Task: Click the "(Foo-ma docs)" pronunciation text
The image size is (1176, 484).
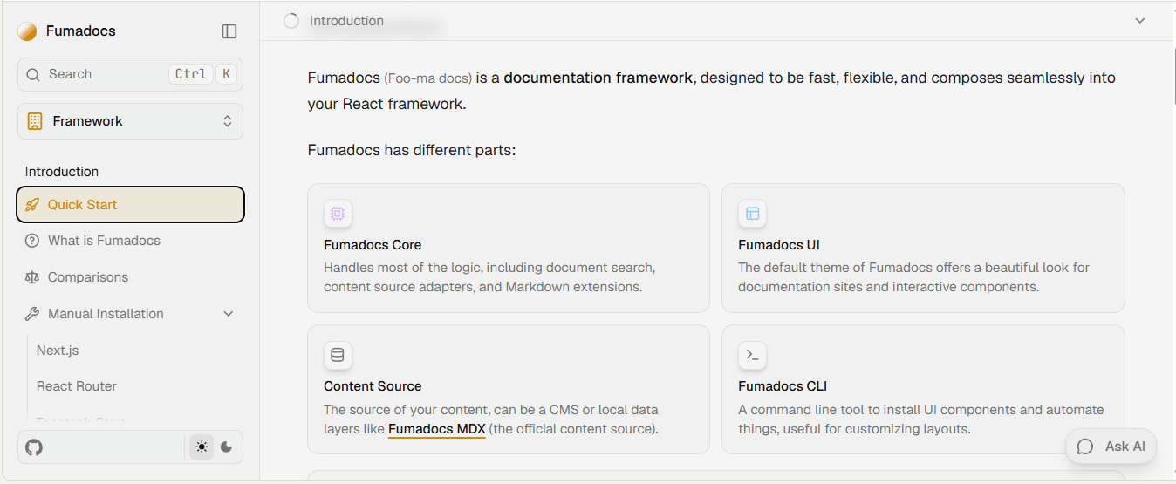Action: (x=428, y=78)
